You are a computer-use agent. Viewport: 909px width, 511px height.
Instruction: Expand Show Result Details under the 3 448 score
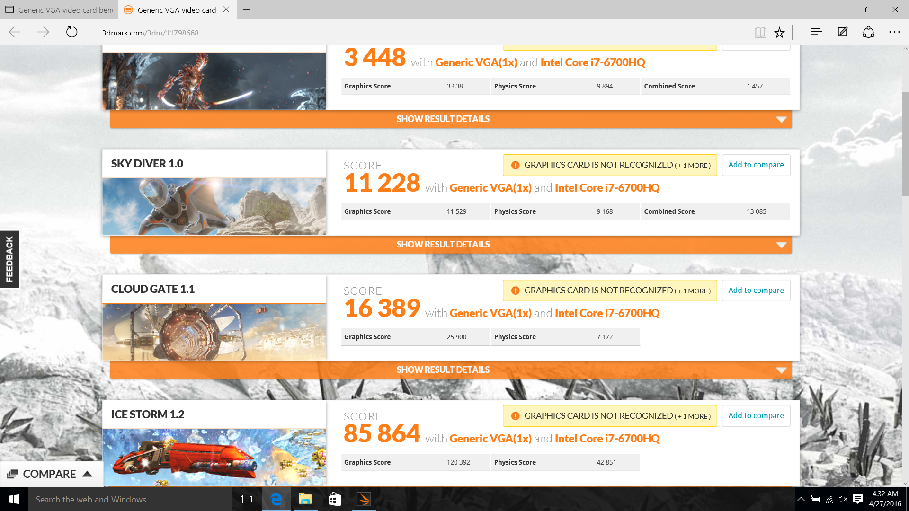451,119
